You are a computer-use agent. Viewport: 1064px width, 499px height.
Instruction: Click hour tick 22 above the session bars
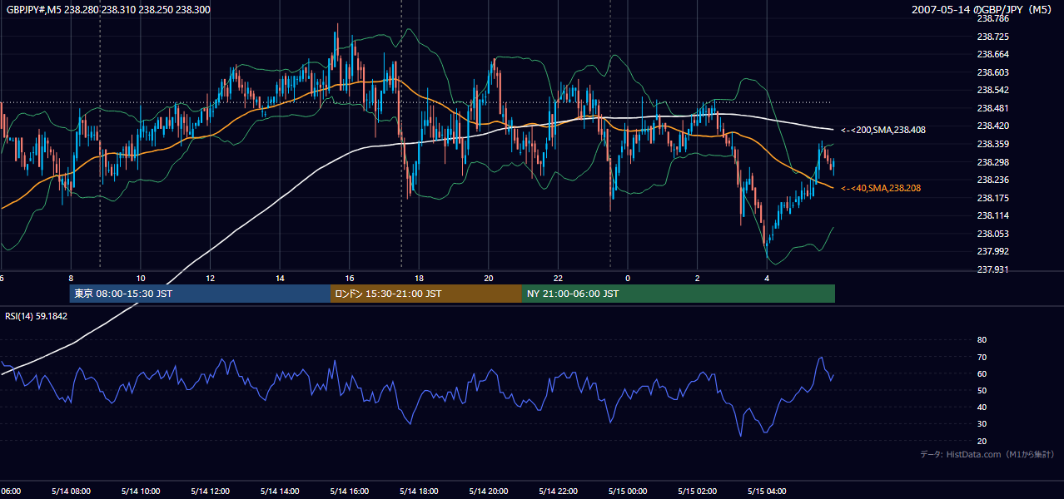[559, 278]
